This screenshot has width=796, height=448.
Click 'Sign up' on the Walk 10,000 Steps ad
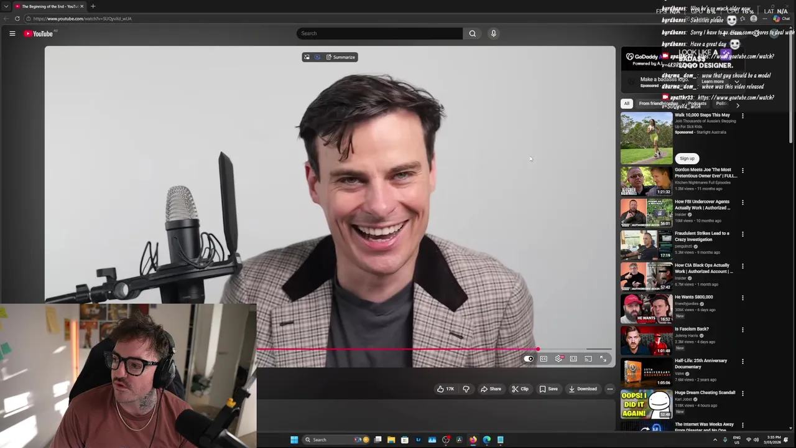[687, 159]
